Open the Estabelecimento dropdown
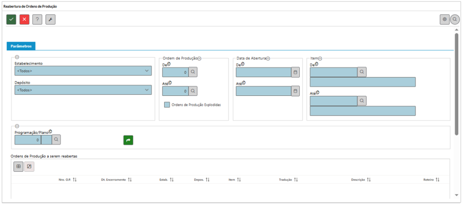 pos(83,71)
